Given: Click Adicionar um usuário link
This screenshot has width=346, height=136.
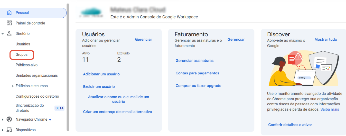Looking at the screenshot, I should [x=101, y=74].
